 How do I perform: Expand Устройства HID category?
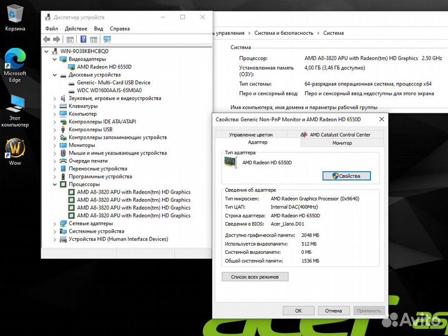(54, 240)
